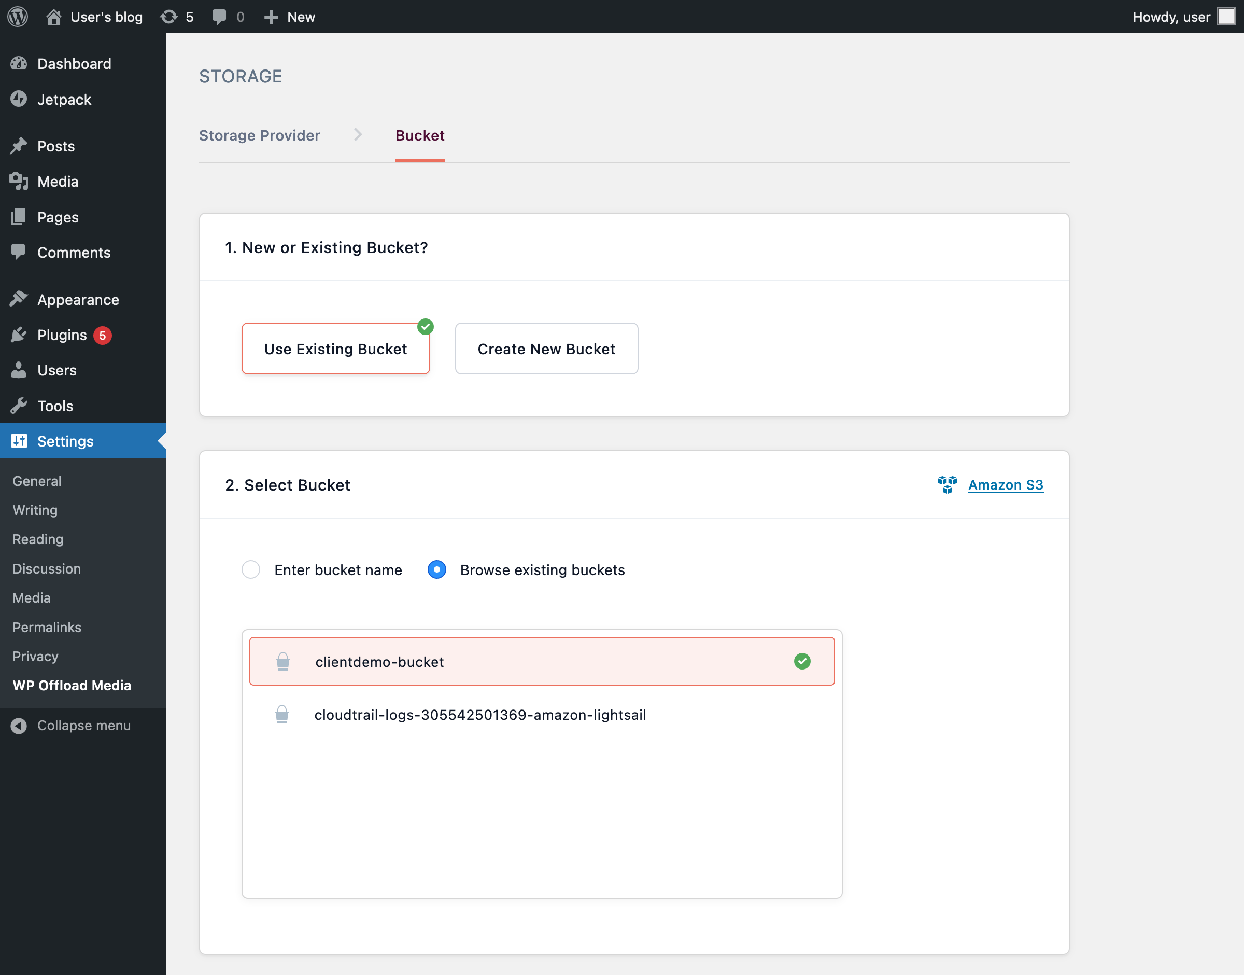Choose Use Existing Bucket option

335,349
